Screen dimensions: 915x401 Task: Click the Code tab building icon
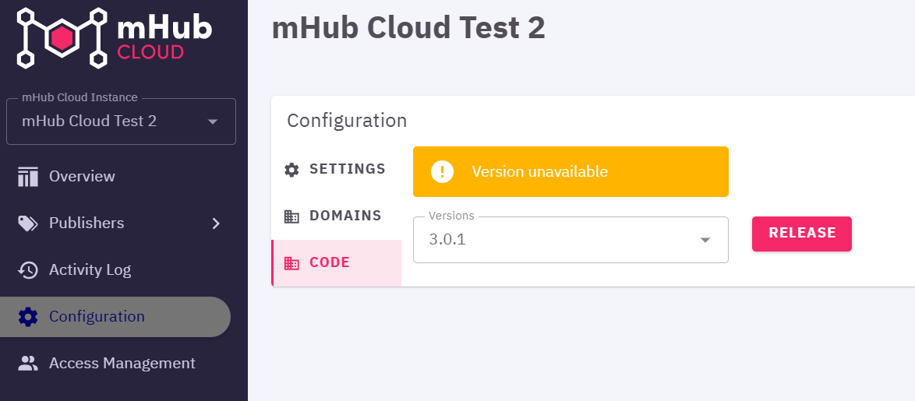pos(291,263)
